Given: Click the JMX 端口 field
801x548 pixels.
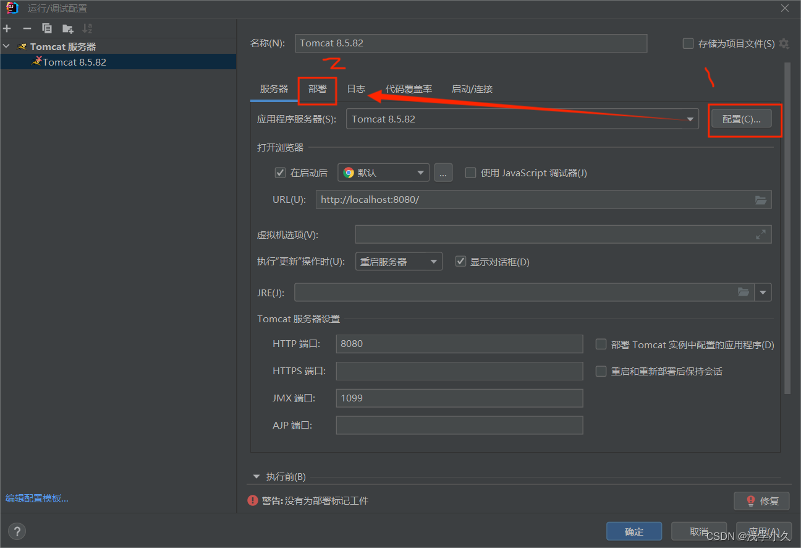Looking at the screenshot, I should pyautogui.click(x=459, y=398).
